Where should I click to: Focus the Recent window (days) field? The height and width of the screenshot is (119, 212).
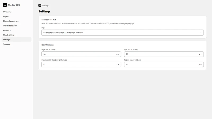point(164,65)
